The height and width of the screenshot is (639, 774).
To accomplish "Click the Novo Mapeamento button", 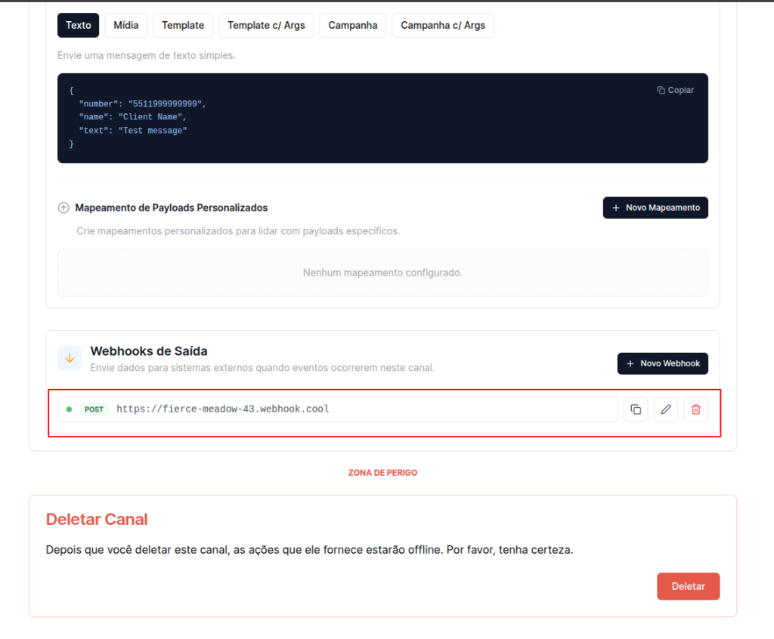I will pyautogui.click(x=655, y=208).
